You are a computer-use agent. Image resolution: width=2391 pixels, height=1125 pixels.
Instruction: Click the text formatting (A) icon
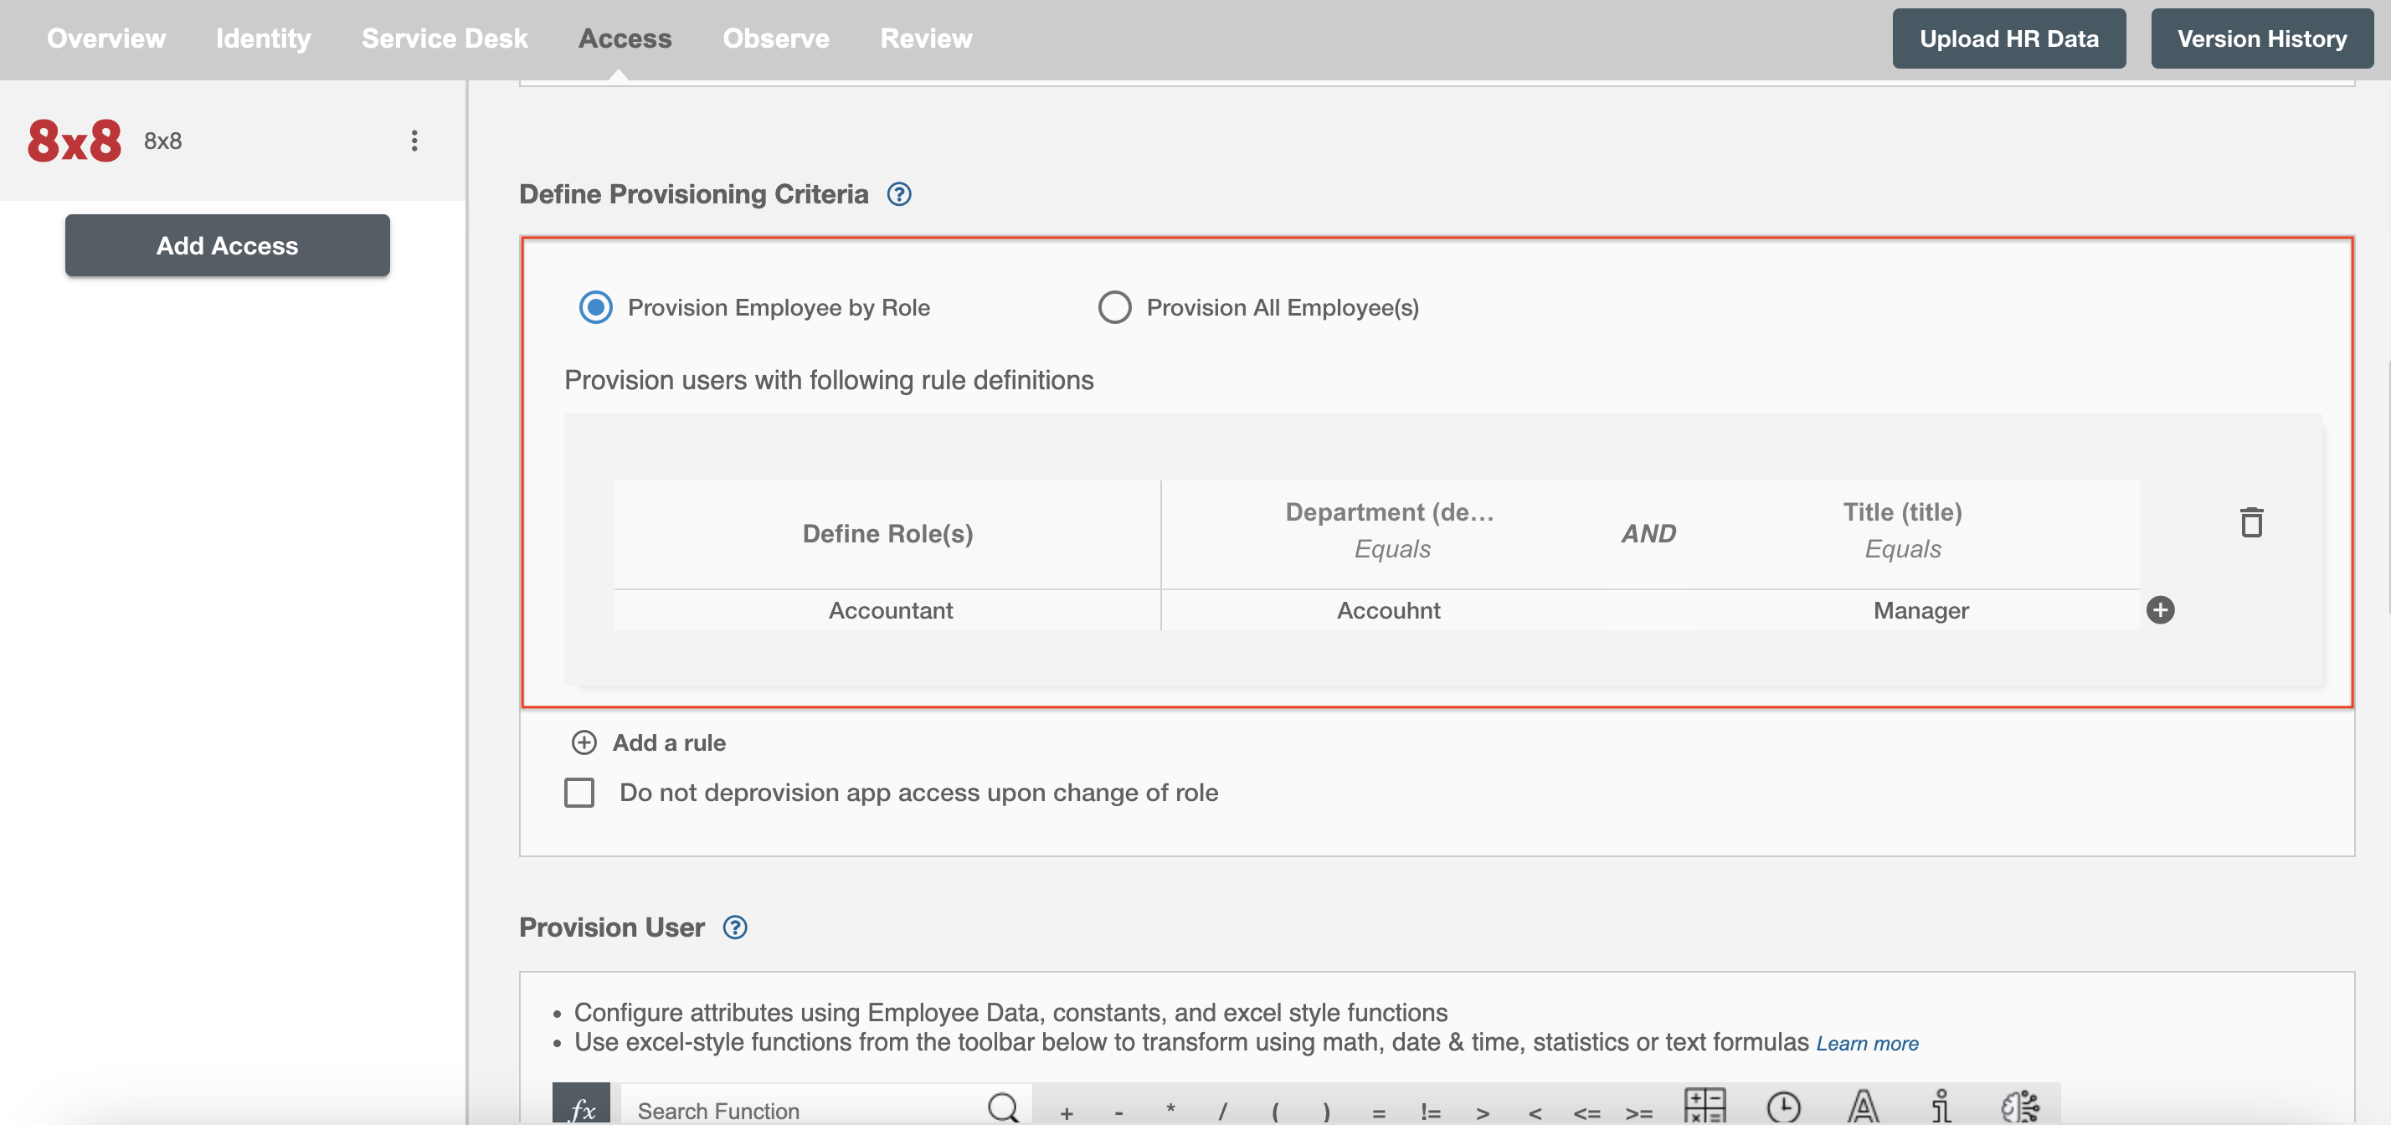[x=1862, y=1107]
